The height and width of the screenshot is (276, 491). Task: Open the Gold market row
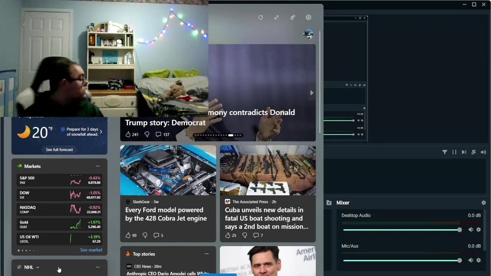coord(59,224)
